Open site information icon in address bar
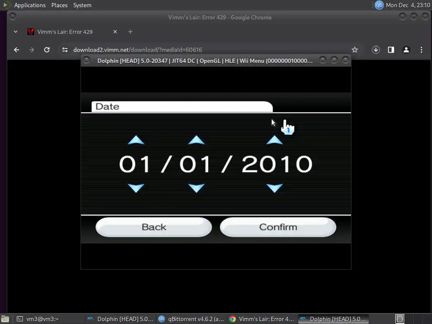This screenshot has height=324, width=432. coord(65,50)
